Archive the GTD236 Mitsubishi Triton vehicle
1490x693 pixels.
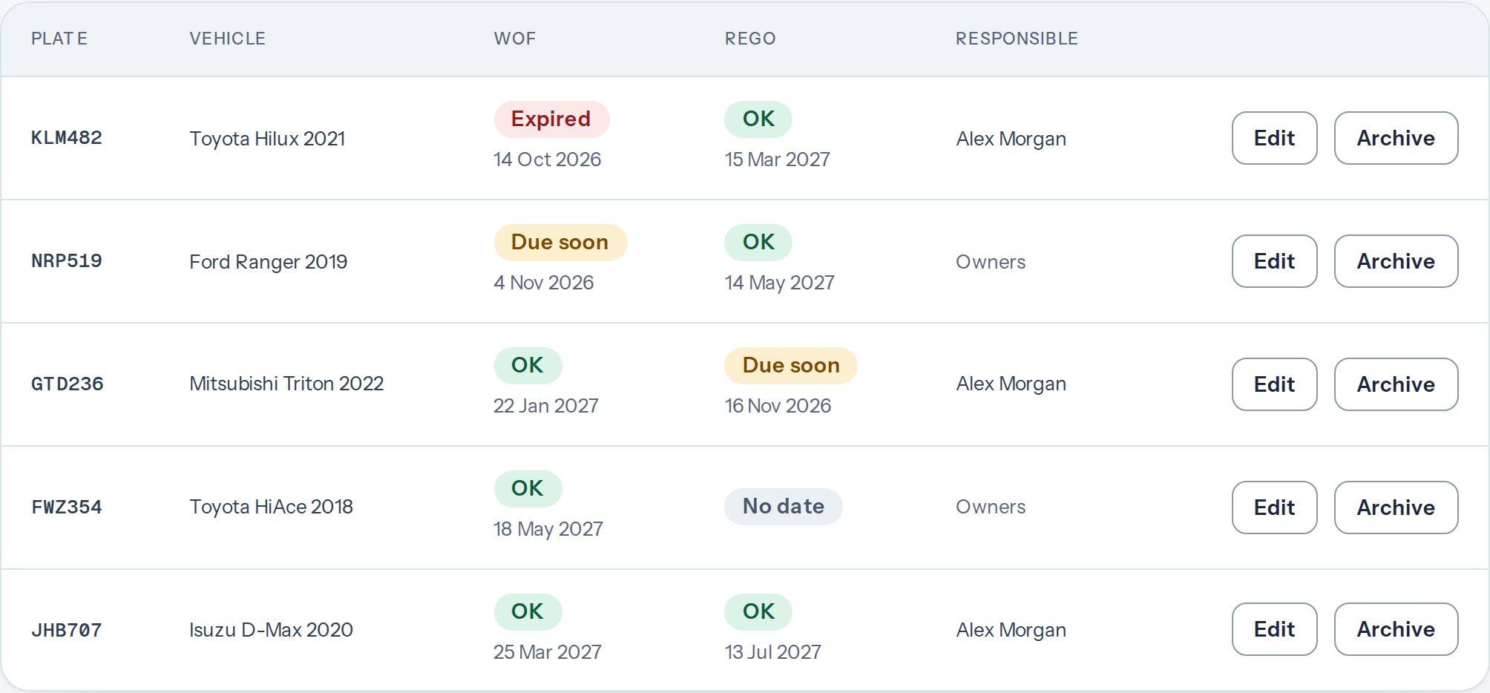coord(1396,384)
